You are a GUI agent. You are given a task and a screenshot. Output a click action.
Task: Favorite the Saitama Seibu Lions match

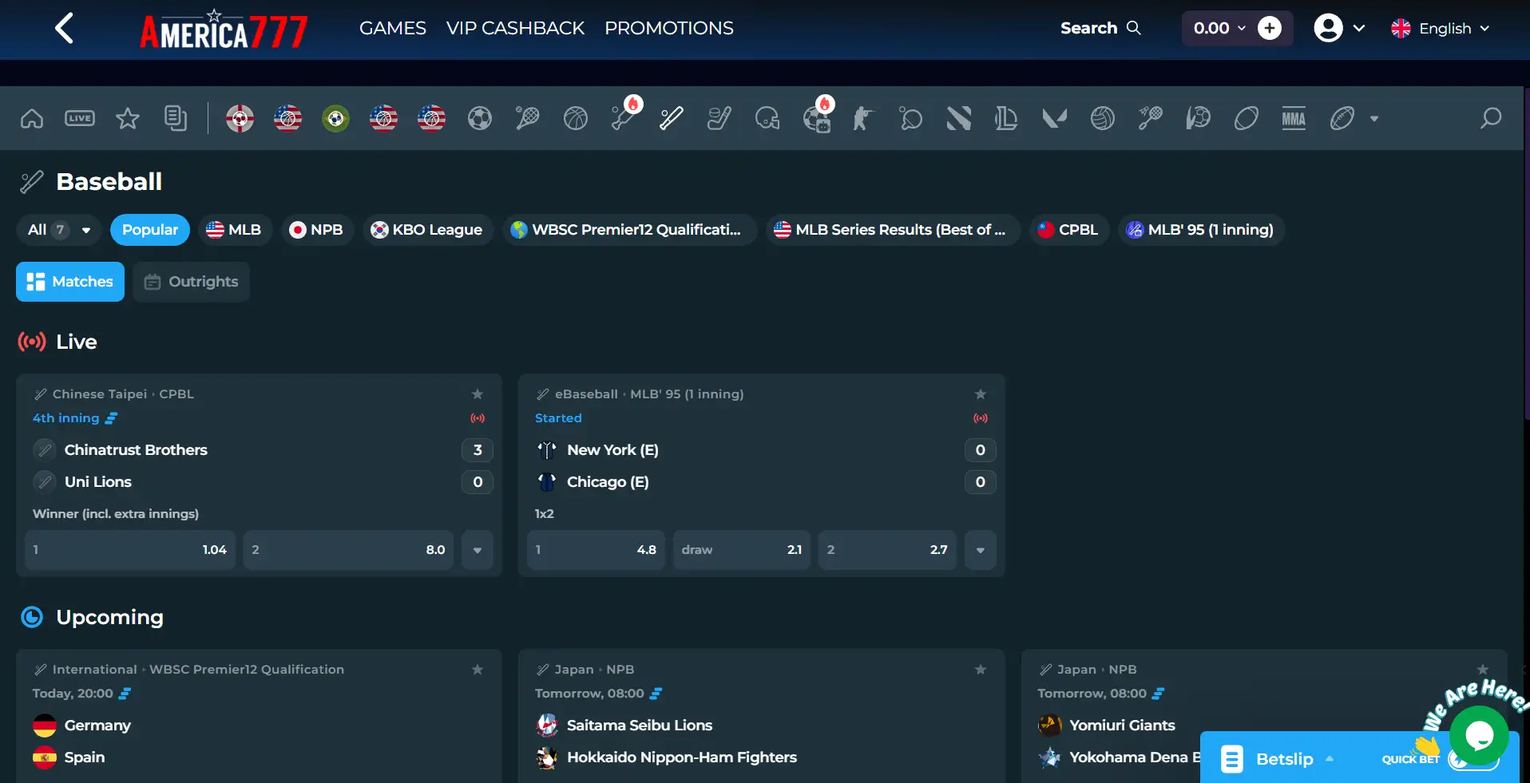click(981, 669)
